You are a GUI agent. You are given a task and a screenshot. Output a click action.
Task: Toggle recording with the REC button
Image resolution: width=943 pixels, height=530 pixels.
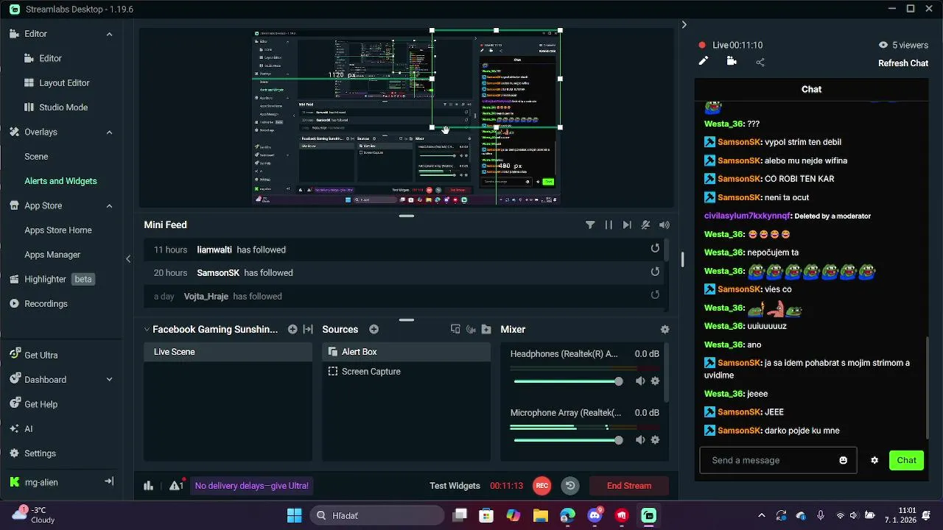542,486
